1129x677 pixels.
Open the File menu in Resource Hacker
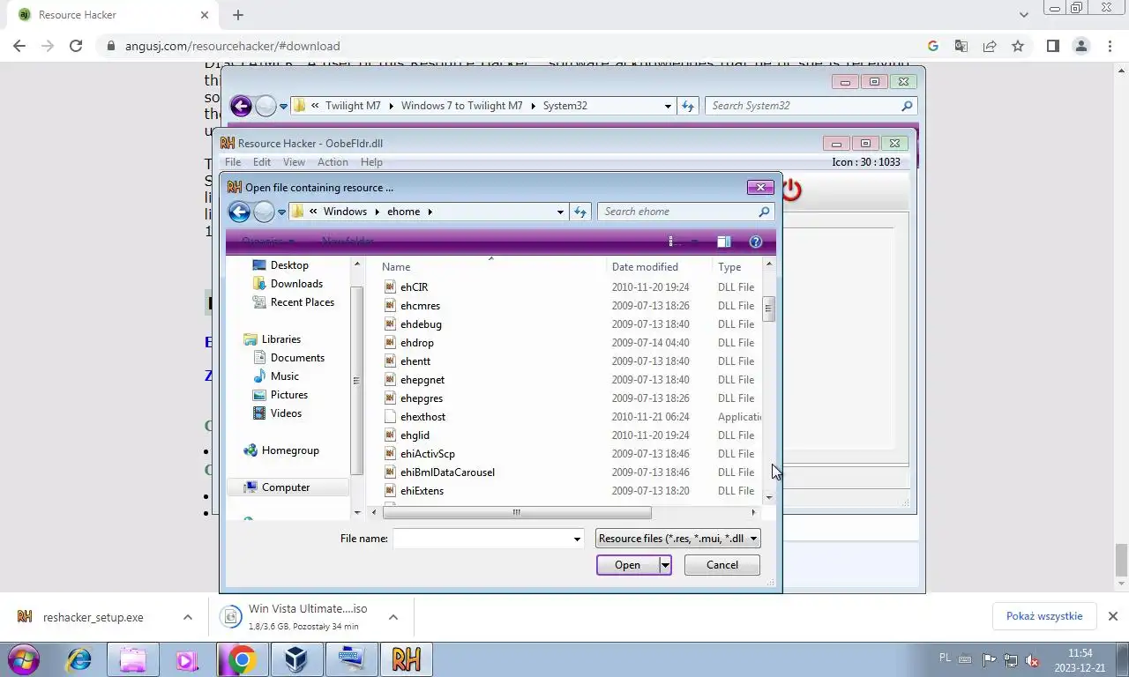tap(233, 162)
